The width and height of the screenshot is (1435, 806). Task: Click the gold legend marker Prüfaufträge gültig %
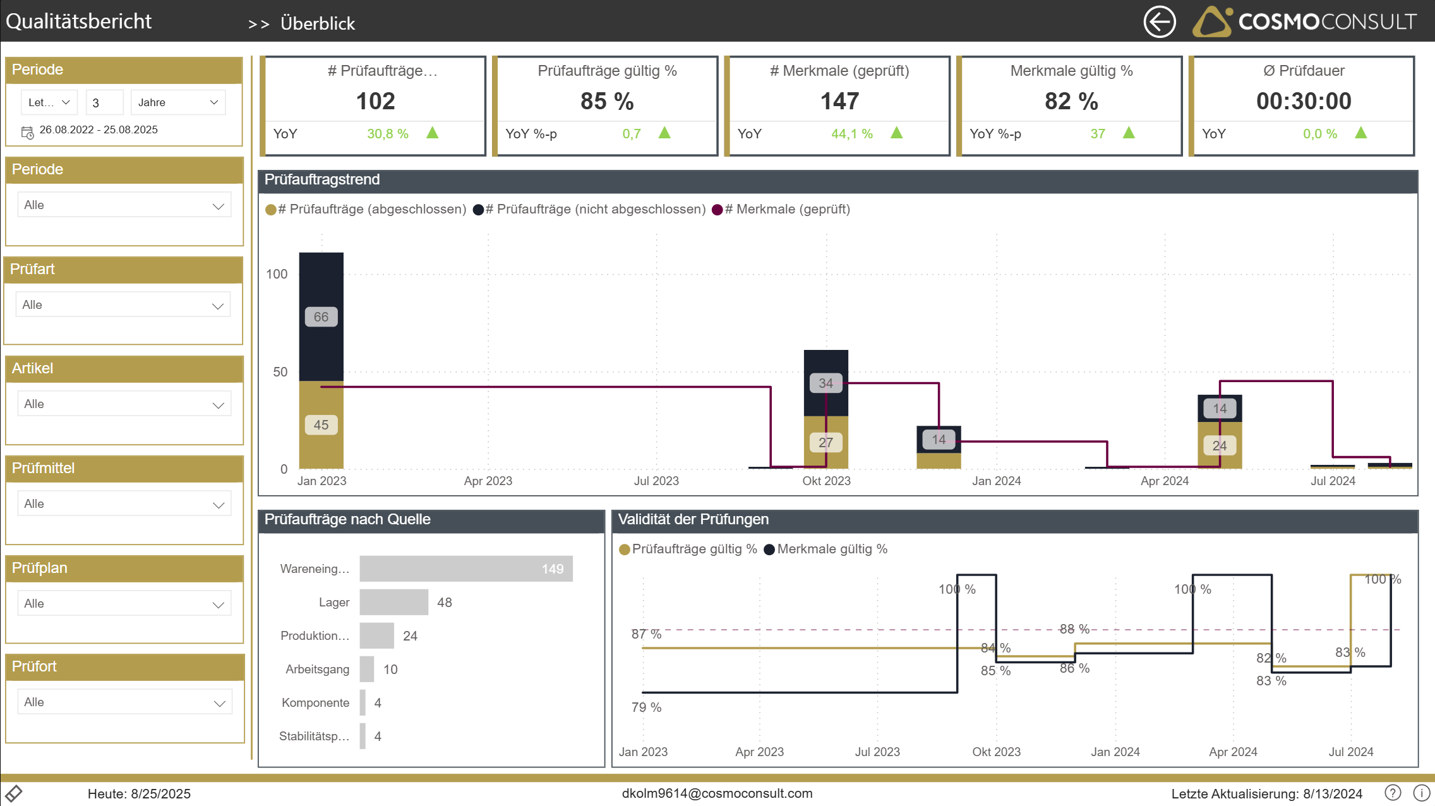(625, 550)
